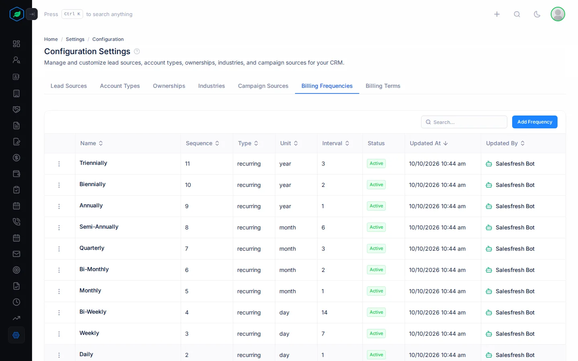Sort by Updated At column header

pos(429,143)
